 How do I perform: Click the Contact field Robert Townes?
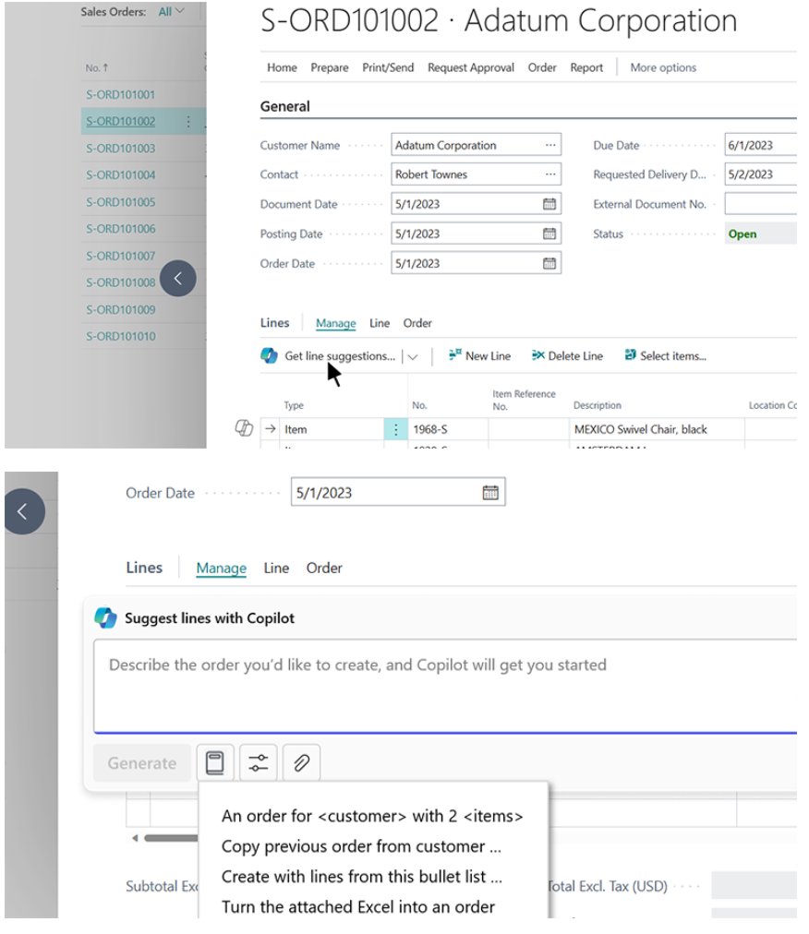pyautogui.click(x=476, y=174)
